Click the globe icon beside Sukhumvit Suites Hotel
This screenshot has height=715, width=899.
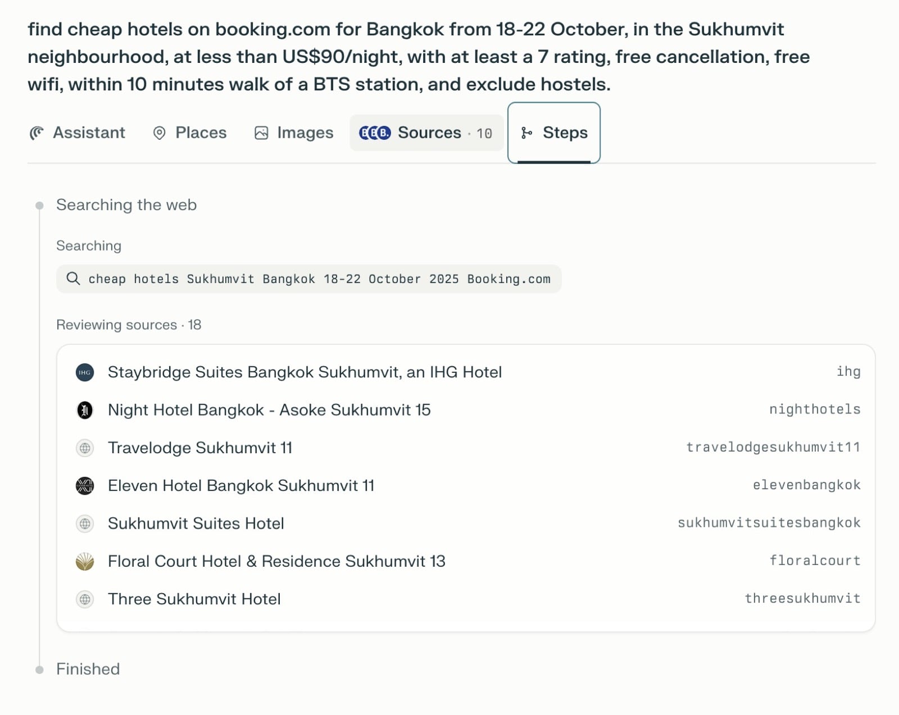click(85, 523)
